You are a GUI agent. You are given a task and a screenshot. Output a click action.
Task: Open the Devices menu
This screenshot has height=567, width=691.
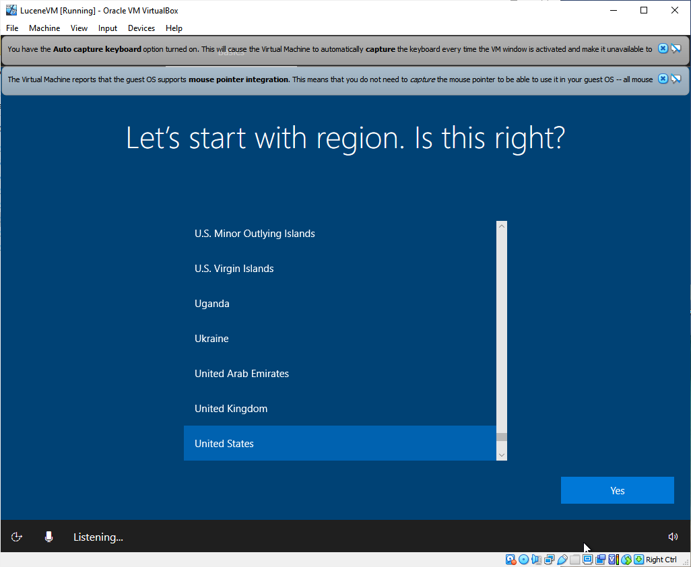[x=141, y=28]
